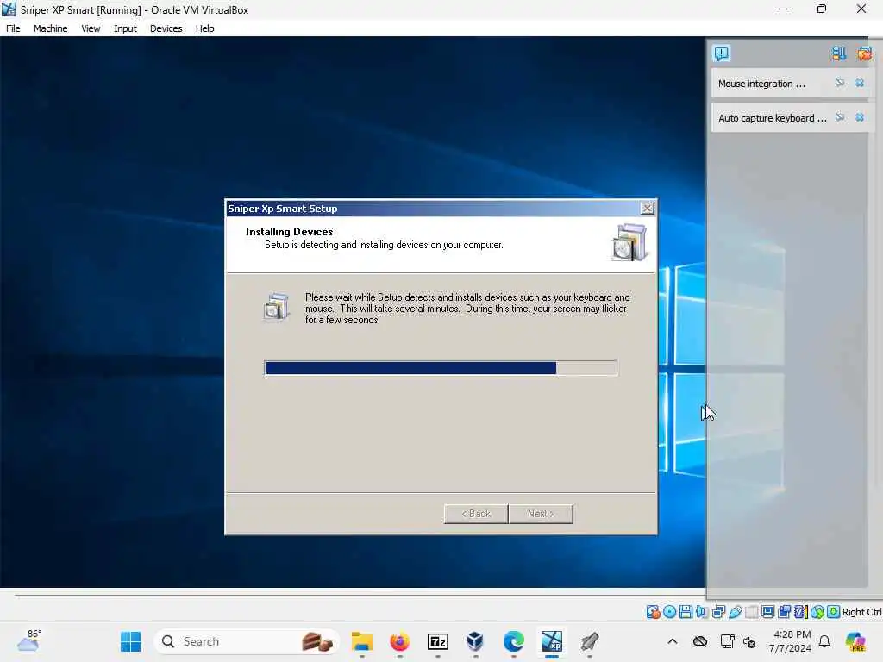Open network status tray icon
The width and height of the screenshot is (883, 662).
pos(727,641)
